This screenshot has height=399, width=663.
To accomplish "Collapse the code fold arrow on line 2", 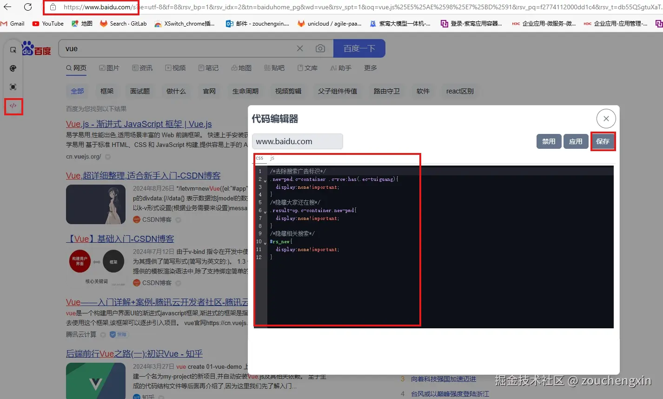I will pos(265,180).
